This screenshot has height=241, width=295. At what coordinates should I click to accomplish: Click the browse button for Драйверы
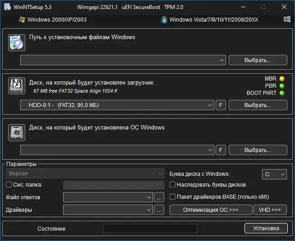click(x=159, y=210)
